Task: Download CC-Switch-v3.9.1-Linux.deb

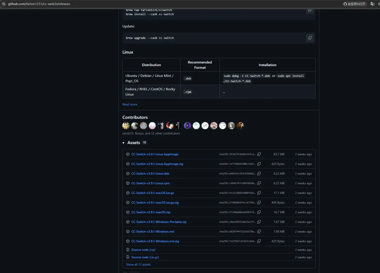Action: [150, 174]
